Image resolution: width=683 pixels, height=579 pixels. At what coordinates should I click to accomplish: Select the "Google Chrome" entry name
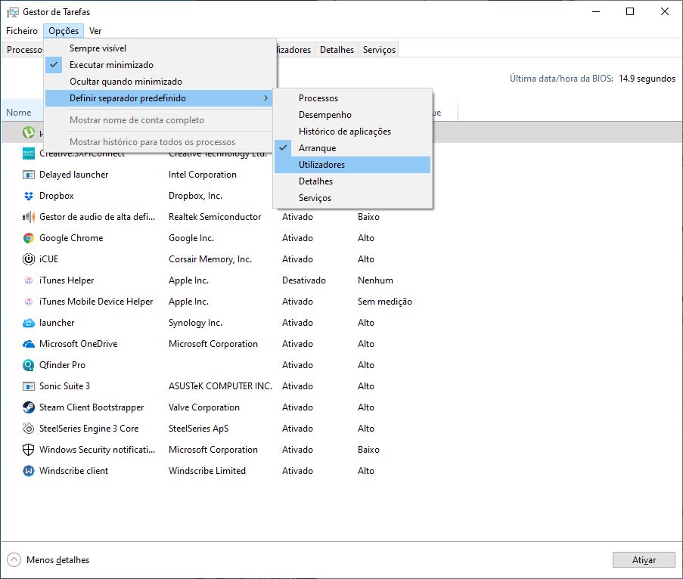[x=71, y=238]
